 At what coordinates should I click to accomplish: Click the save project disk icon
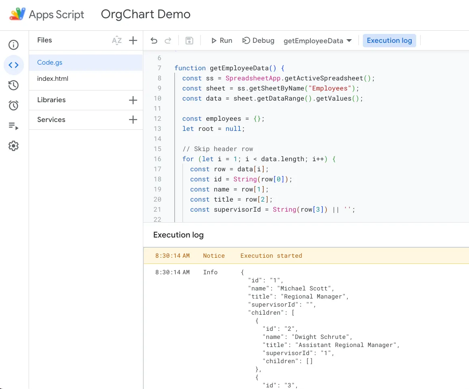point(189,40)
